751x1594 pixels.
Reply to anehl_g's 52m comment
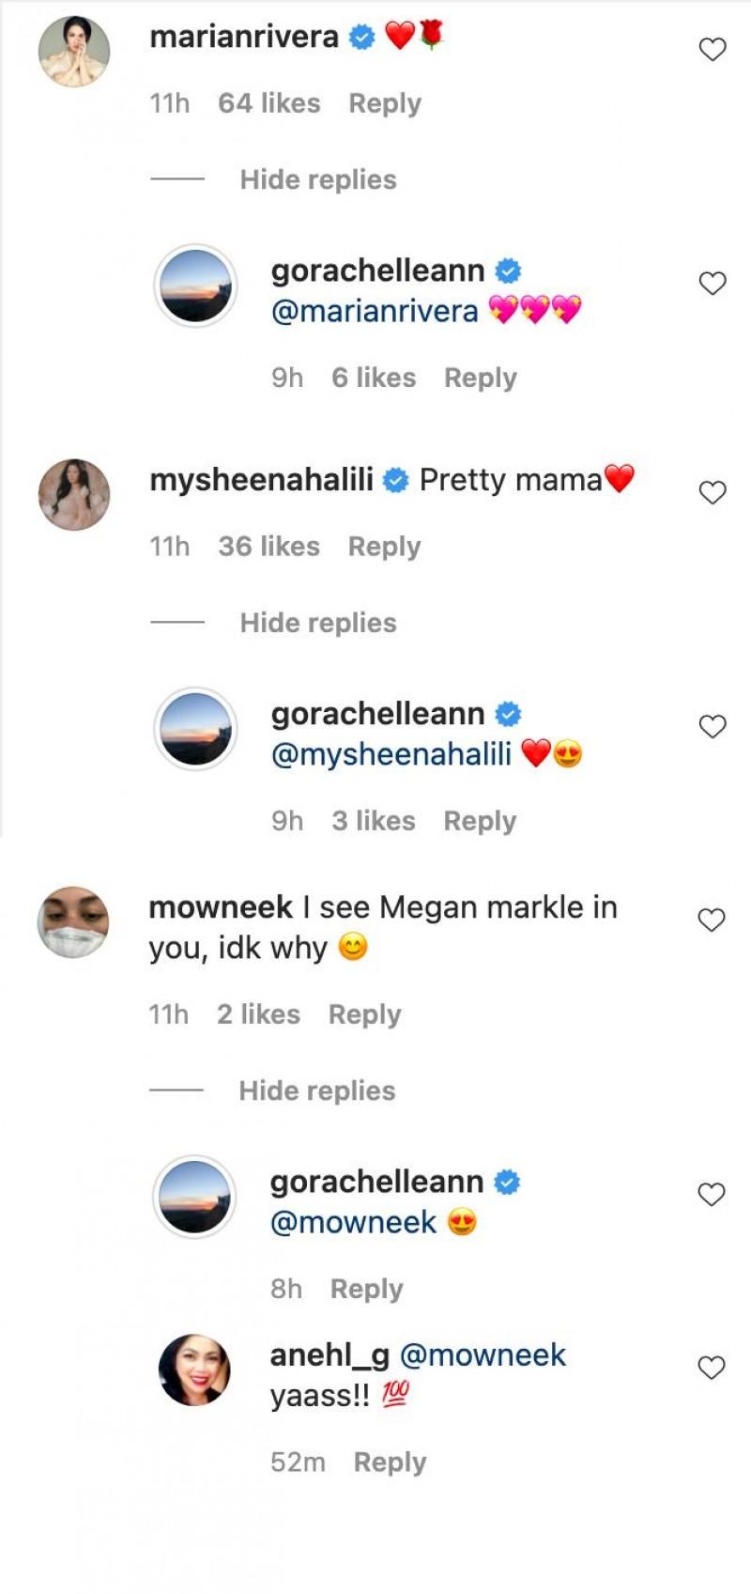[390, 1462]
